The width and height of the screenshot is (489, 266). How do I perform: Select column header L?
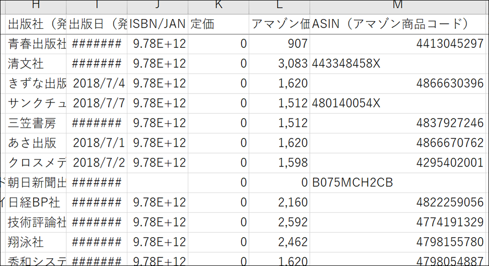click(279, 6)
